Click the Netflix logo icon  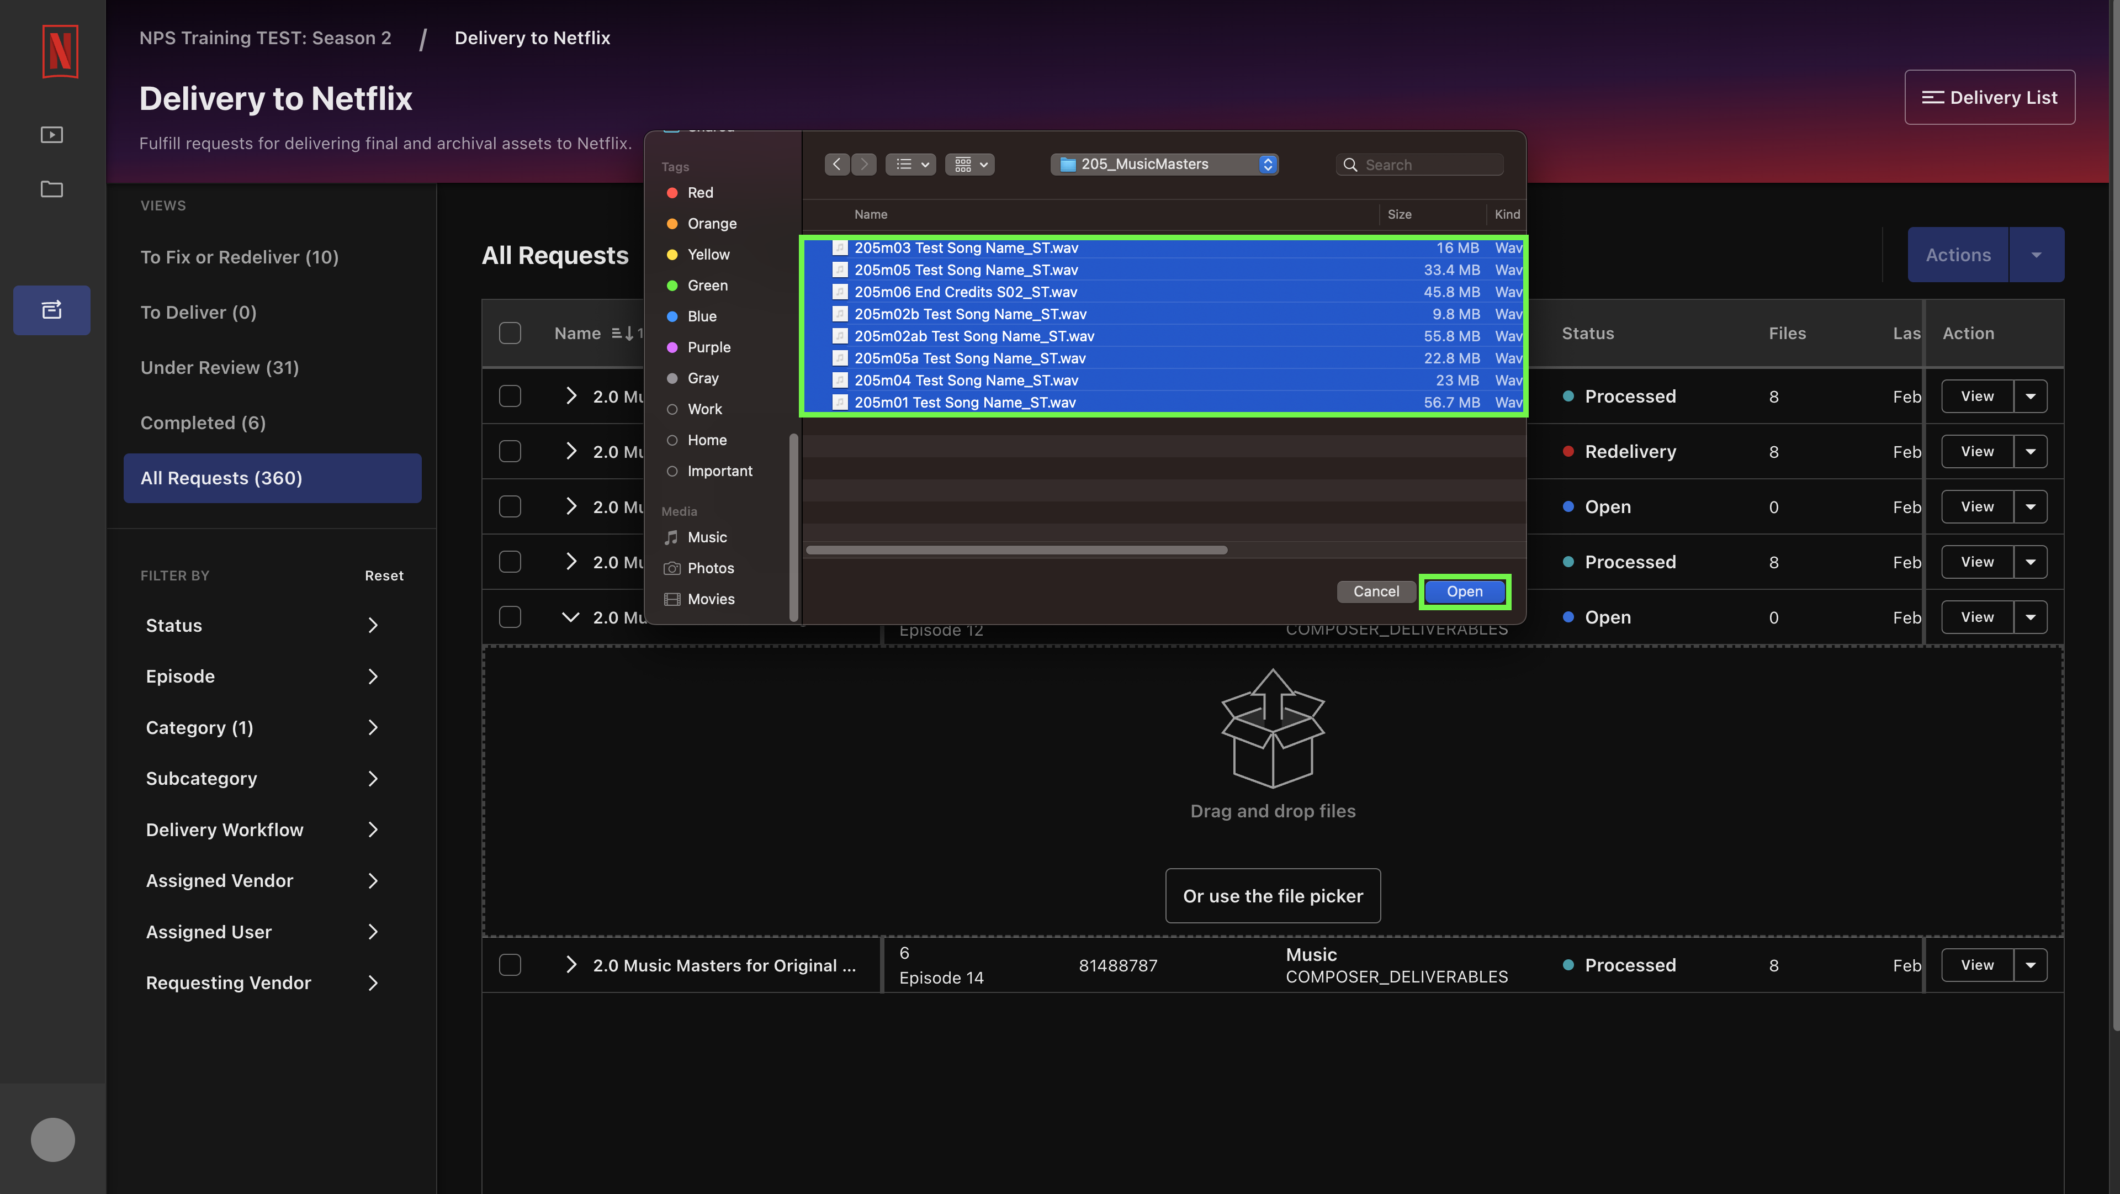(x=60, y=51)
